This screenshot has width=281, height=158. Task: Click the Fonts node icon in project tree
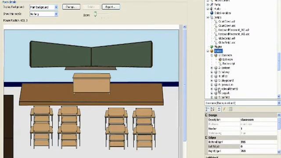click(212, 4)
